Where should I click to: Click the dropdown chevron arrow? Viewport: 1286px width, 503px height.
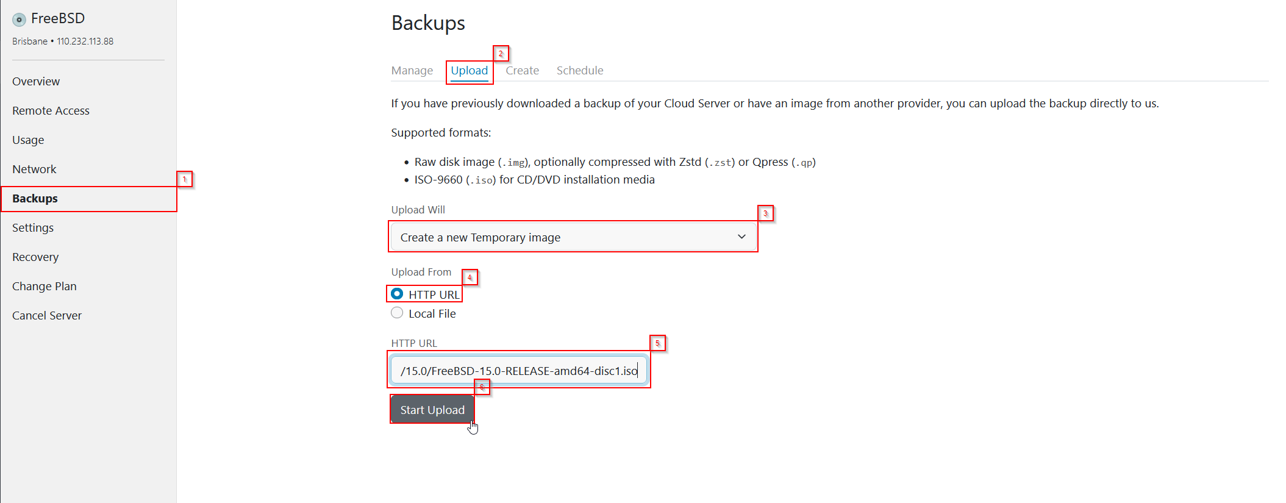pos(741,237)
